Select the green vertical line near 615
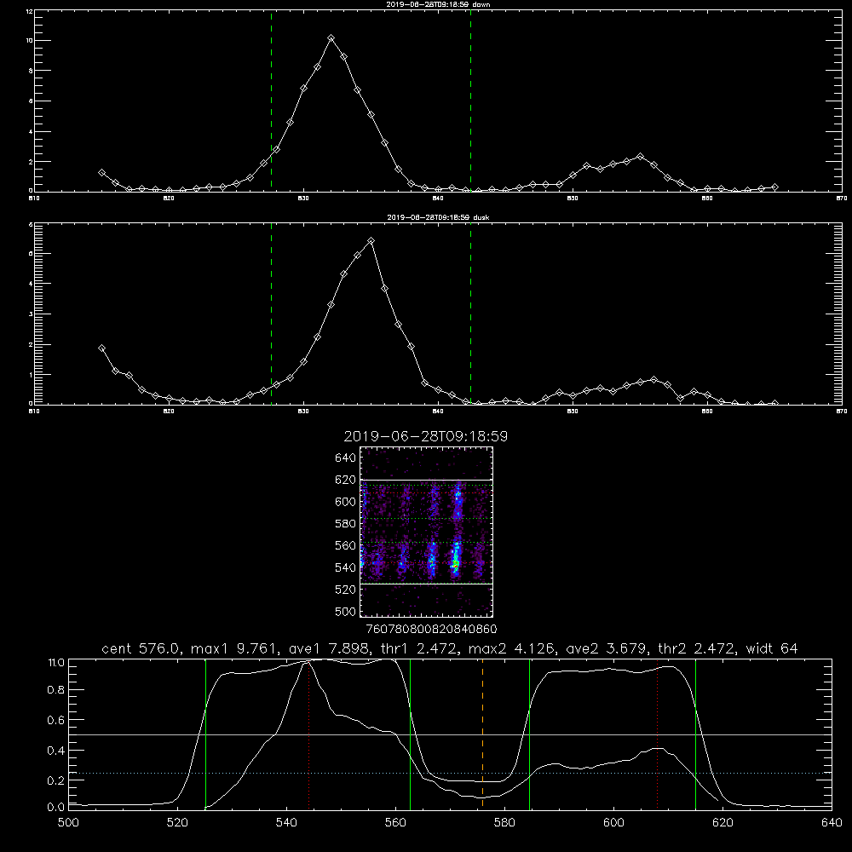 (x=695, y=734)
